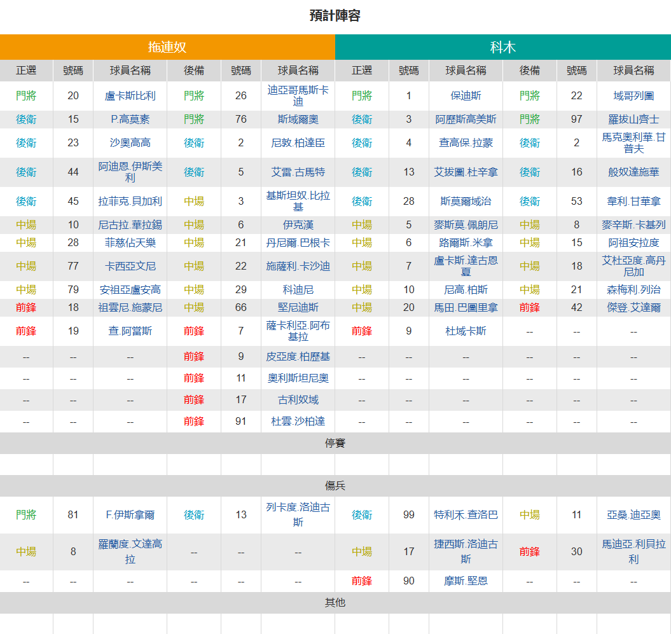This screenshot has height=634, width=671.
Task: Open player link 迪亞哥馬斯卡迪
Action: (x=298, y=96)
